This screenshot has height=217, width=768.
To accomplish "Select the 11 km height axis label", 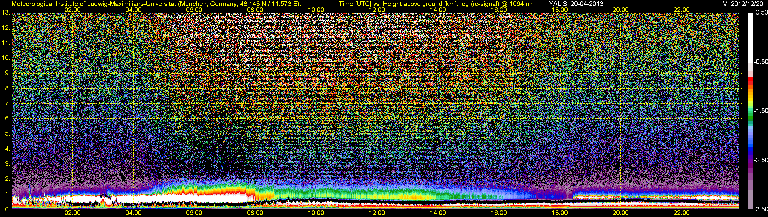I will pyautogui.click(x=5, y=43).
